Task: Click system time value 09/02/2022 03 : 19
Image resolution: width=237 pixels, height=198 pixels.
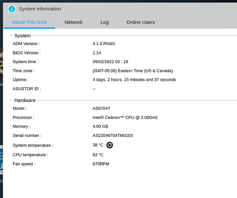Action: pyautogui.click(x=110, y=62)
